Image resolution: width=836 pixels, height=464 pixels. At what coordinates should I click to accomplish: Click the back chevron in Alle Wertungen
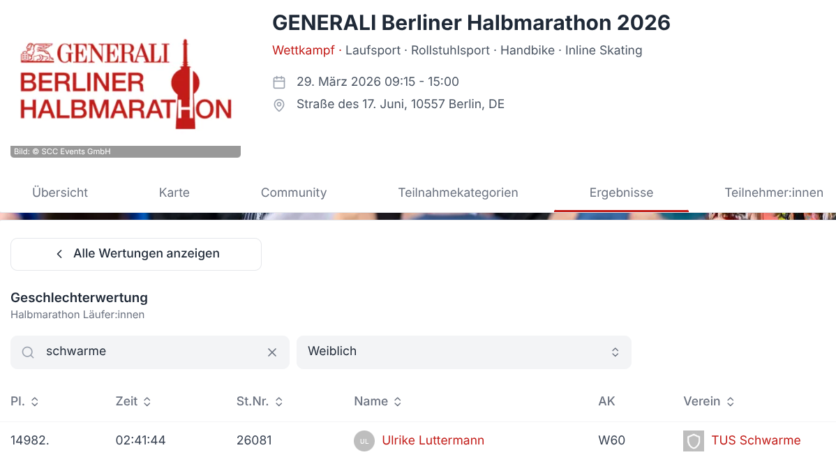pyautogui.click(x=59, y=254)
